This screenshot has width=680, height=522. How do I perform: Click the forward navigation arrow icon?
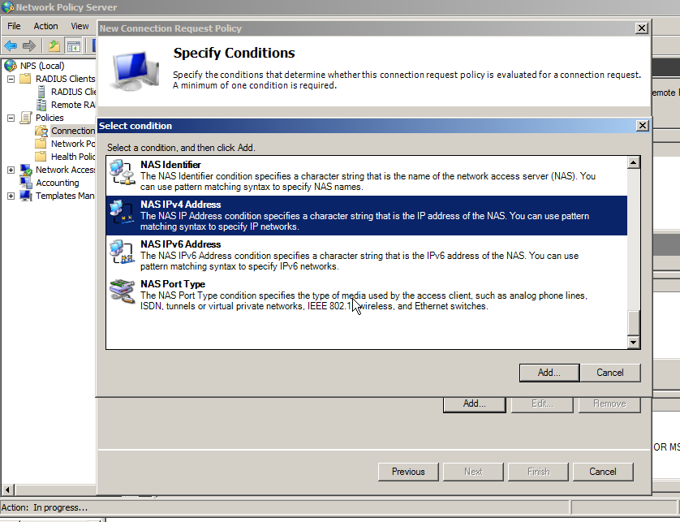(27, 46)
